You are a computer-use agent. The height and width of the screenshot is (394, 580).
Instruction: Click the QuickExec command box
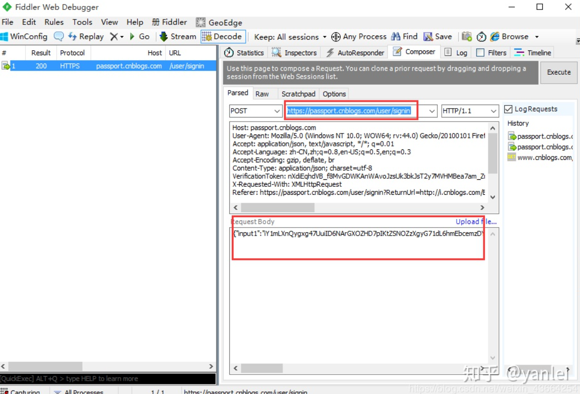107,379
